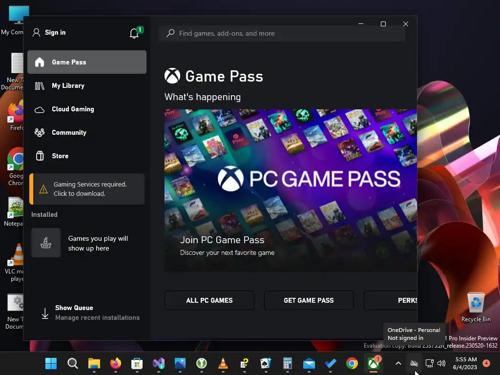Click the Gaming Services required warning banner
The width and height of the screenshot is (500, 375).
tap(87, 189)
